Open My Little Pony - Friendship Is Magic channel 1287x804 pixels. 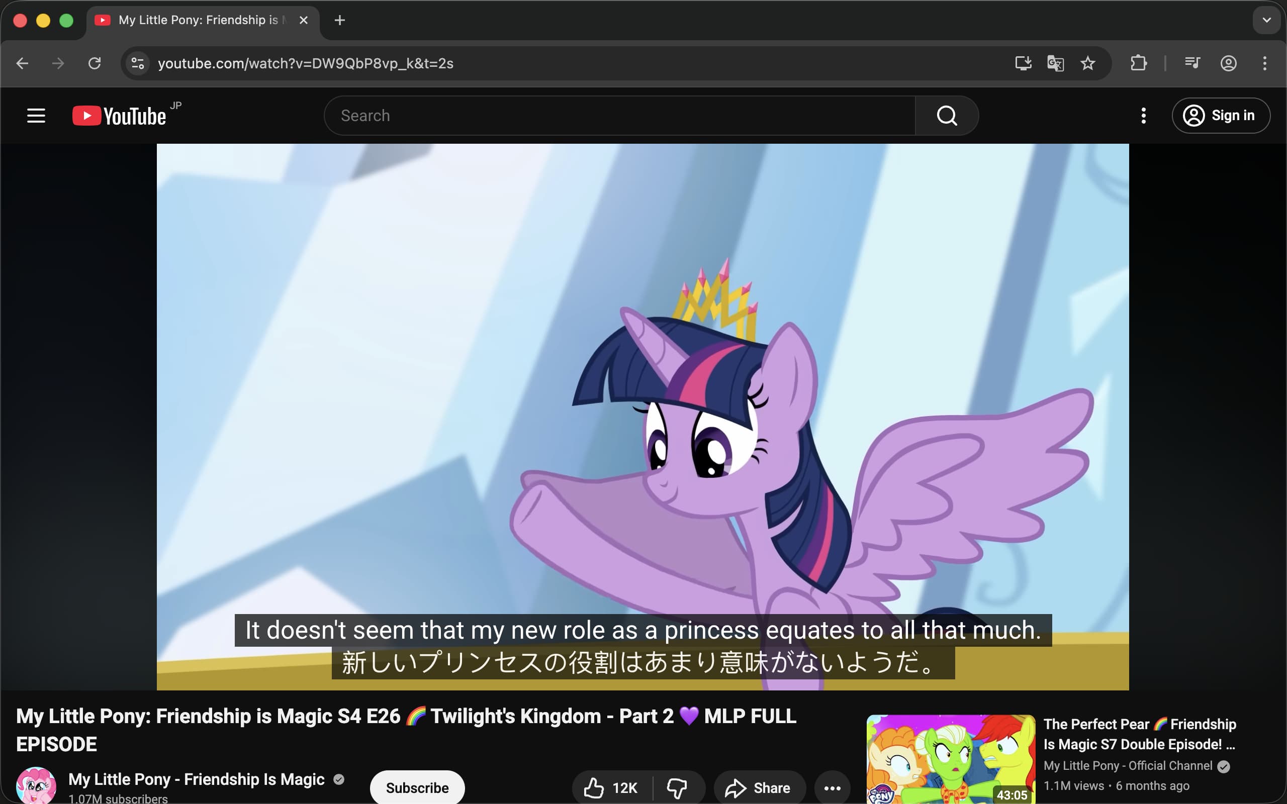click(196, 779)
